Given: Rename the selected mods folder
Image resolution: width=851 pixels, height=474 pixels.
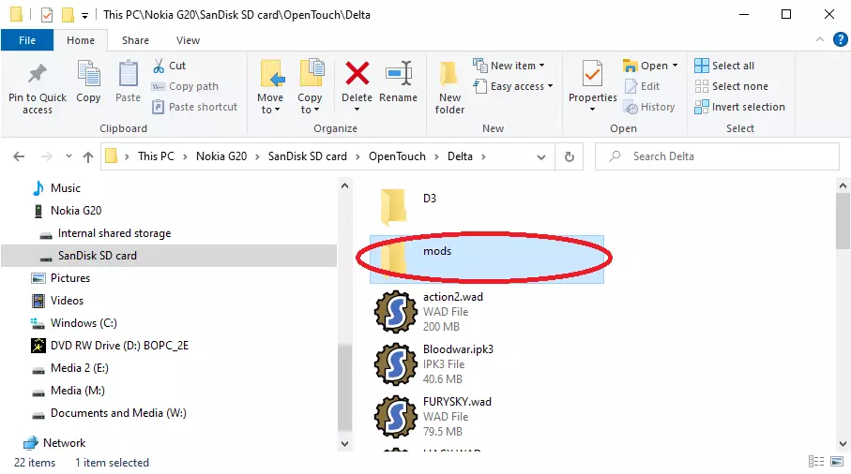Looking at the screenshot, I should point(399,81).
